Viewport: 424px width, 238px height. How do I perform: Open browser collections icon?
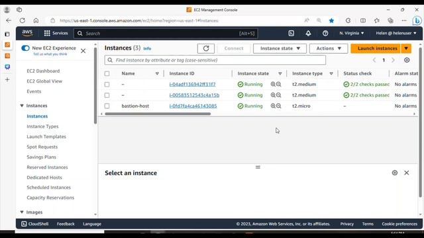click(x=390, y=20)
